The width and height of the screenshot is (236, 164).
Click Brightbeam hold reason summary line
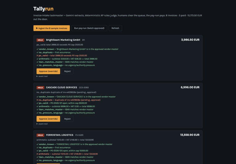point(60,45)
